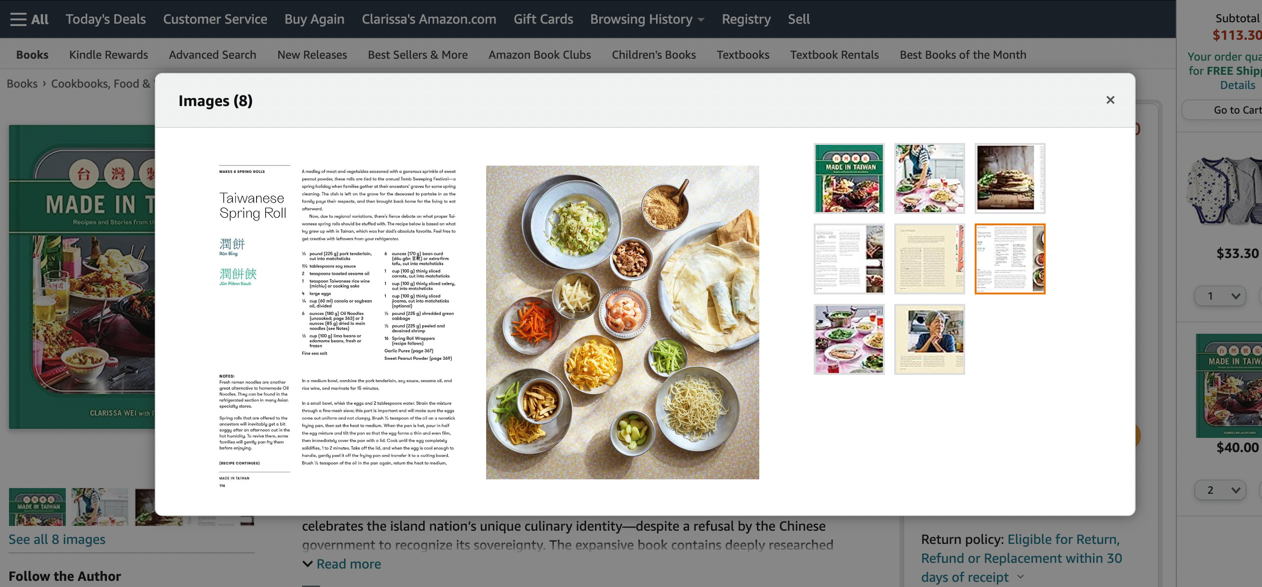Click the background book cover image
1262x587 pixels.
82,277
